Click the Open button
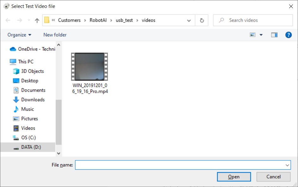Viewport: 298px width, 187px height. click(x=234, y=177)
